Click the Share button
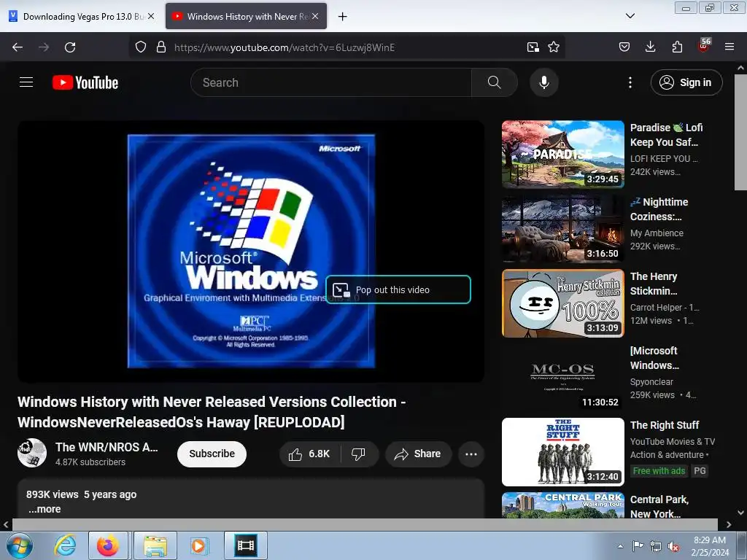The width and height of the screenshot is (747, 560). coord(418,454)
